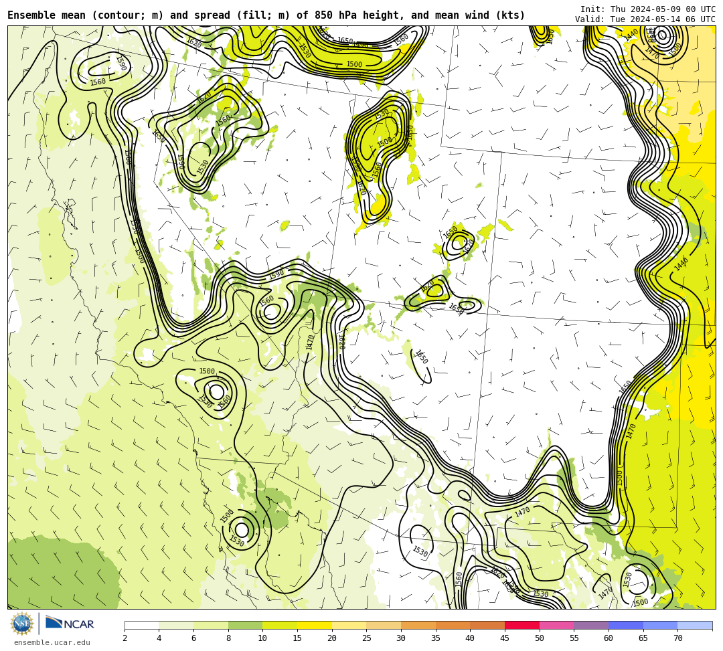723x651 pixels.
Task: Pick the pale yellow 20–25 colorbar segment
Action: click(x=349, y=625)
